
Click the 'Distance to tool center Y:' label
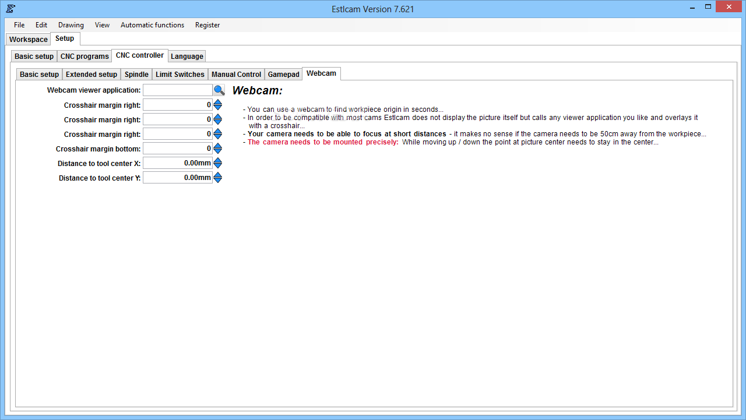(x=100, y=178)
